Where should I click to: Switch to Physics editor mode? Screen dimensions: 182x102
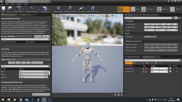click(x=175, y=9)
